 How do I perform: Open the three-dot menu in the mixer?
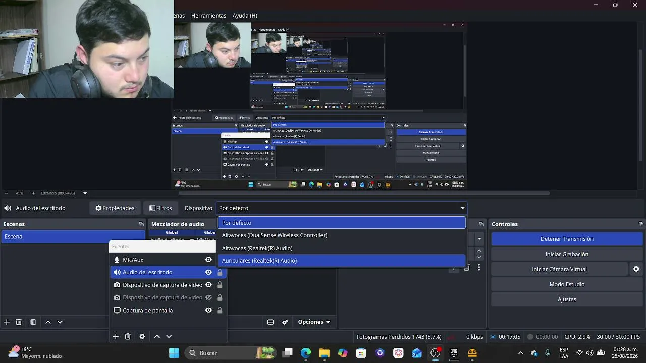(479, 267)
